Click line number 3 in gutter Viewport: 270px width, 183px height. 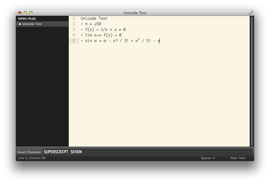coord(74,30)
